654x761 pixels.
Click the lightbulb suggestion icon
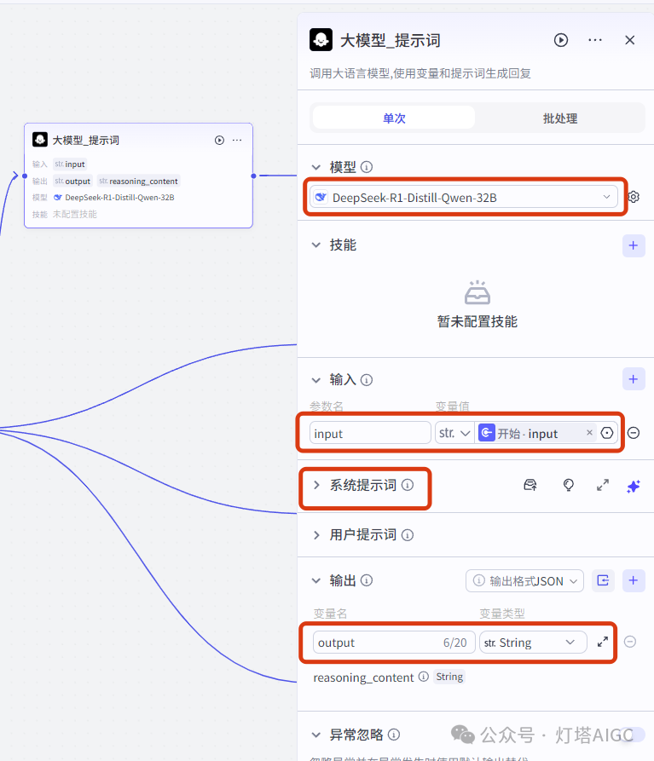pos(568,486)
